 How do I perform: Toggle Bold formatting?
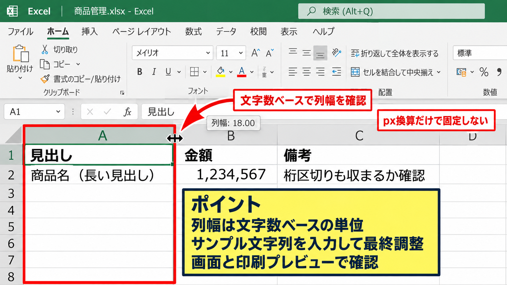139,72
